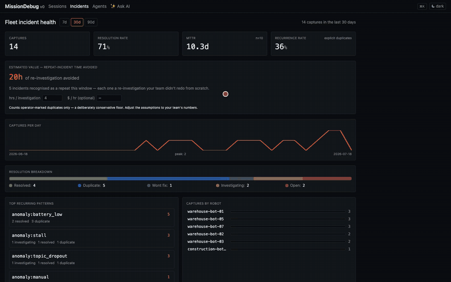Select warehouse-bot-05 in captures by robot

click(269, 219)
